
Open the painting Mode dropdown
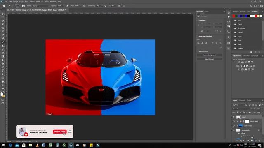pos(40,6)
